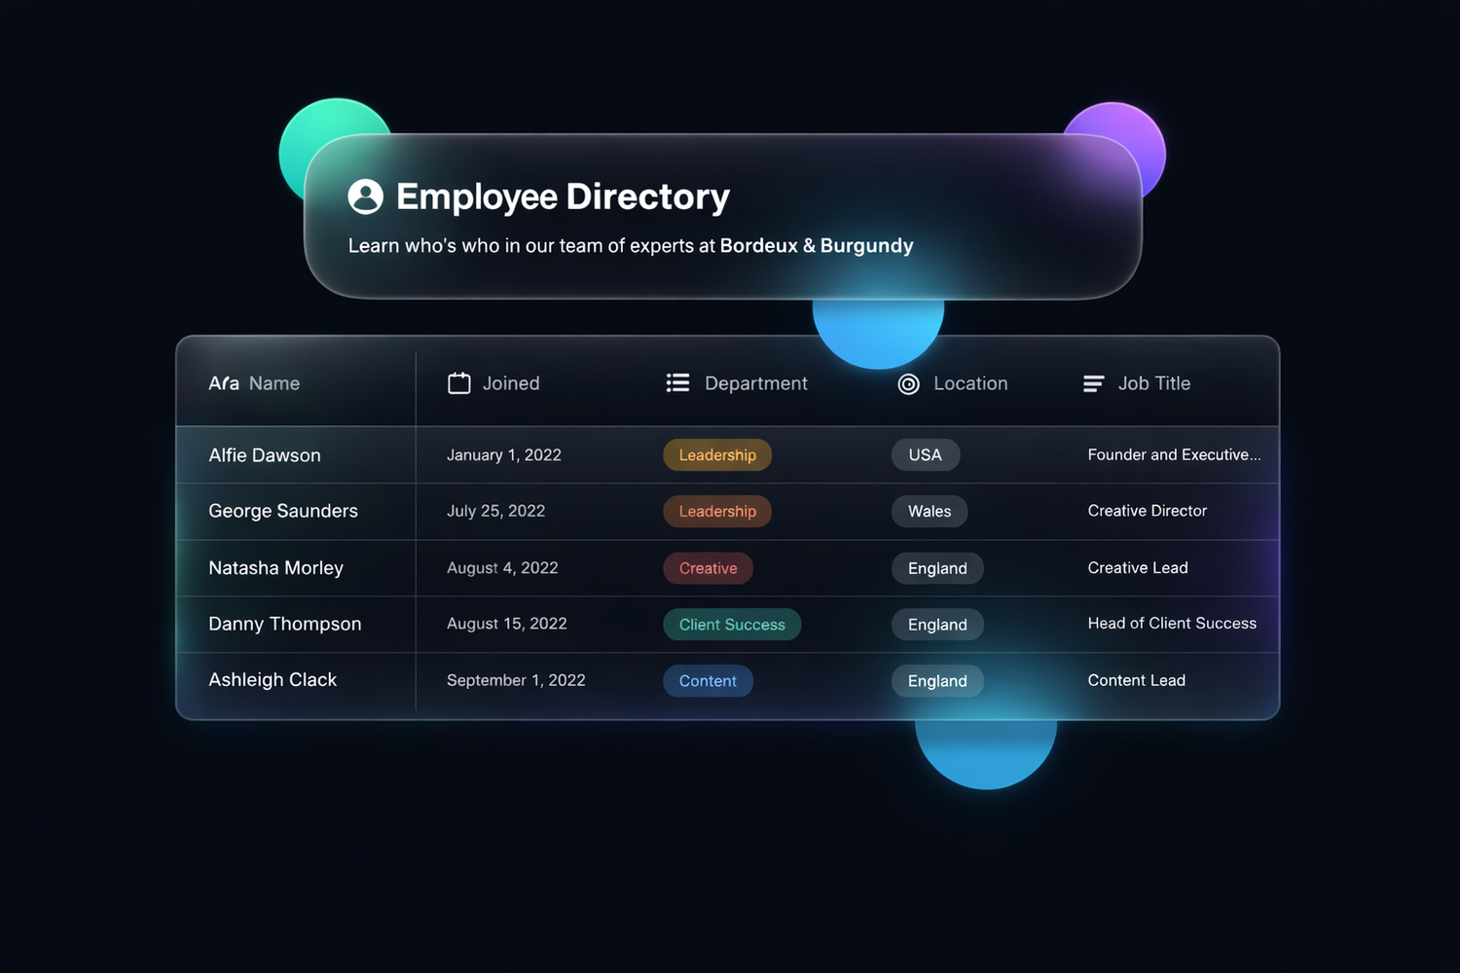Click the Content Lead job title
This screenshot has height=973, width=1460.
coord(1137,680)
